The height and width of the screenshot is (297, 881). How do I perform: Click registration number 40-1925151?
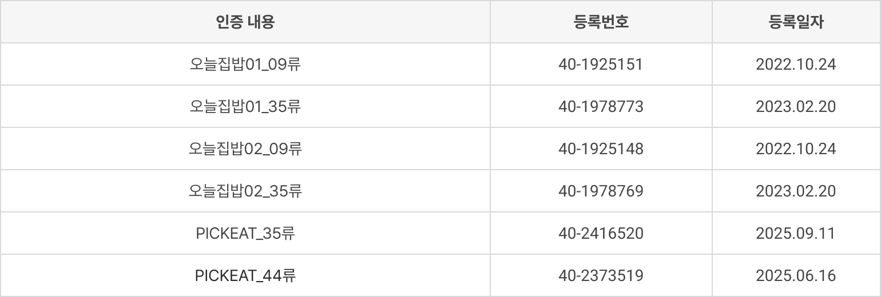tap(601, 65)
